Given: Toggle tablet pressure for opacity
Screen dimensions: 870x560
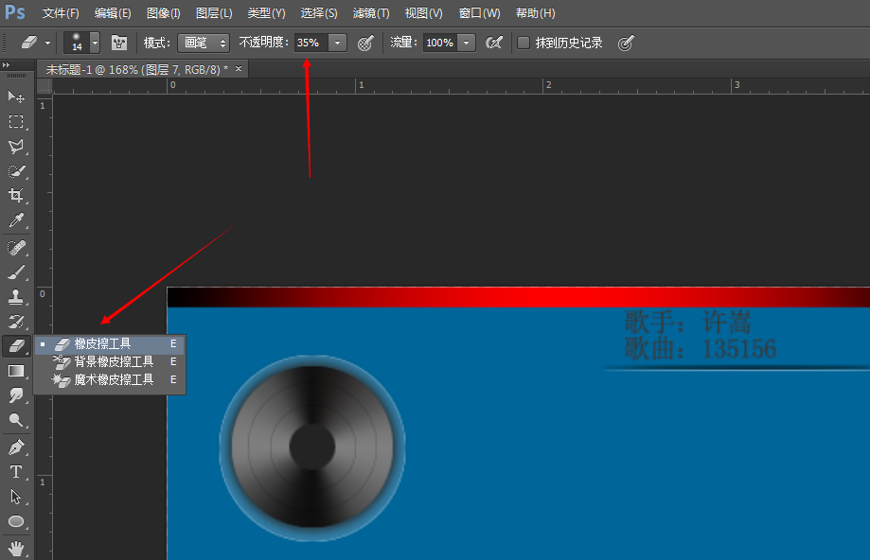Looking at the screenshot, I should 365,43.
